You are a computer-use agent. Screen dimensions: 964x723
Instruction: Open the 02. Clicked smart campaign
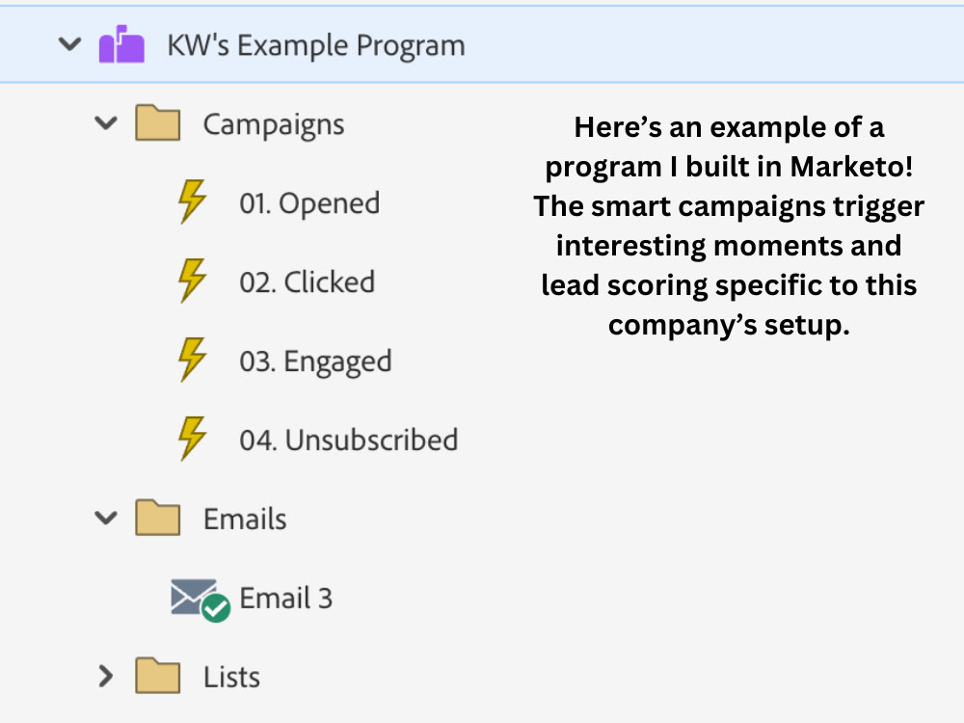click(x=307, y=282)
